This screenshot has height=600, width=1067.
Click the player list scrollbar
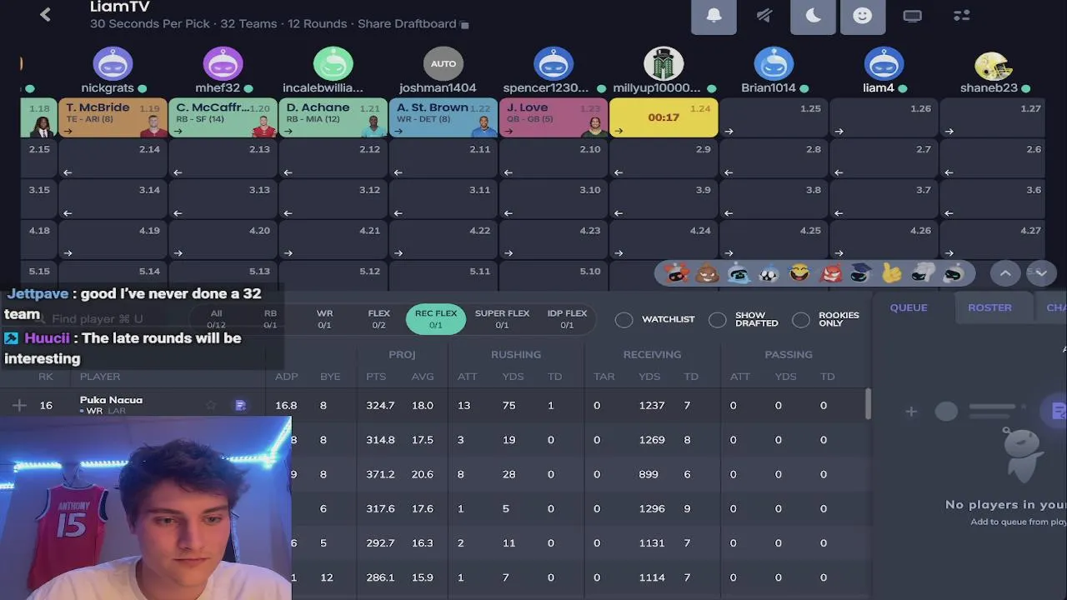coord(868,404)
